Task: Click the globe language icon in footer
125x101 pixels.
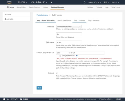Action: [21, 99]
